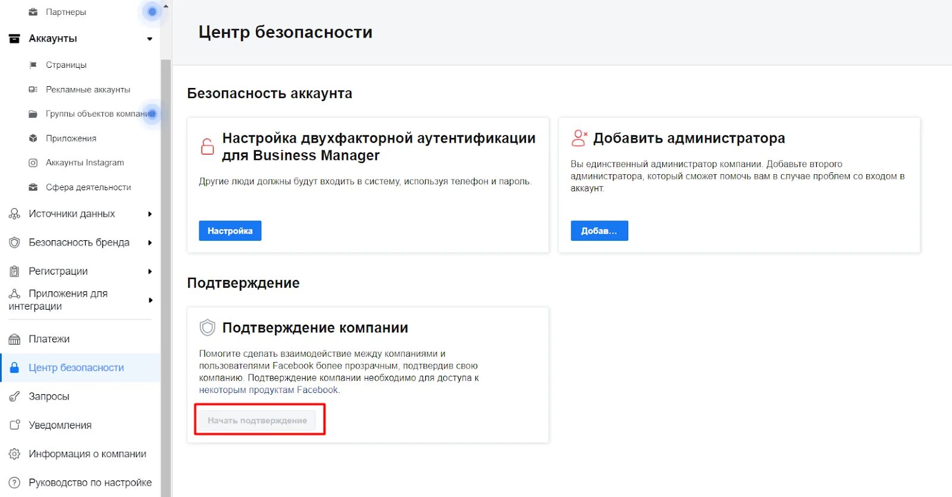The image size is (952, 497).
Task: Click the cube icon next to Приложения
Action: click(x=33, y=139)
